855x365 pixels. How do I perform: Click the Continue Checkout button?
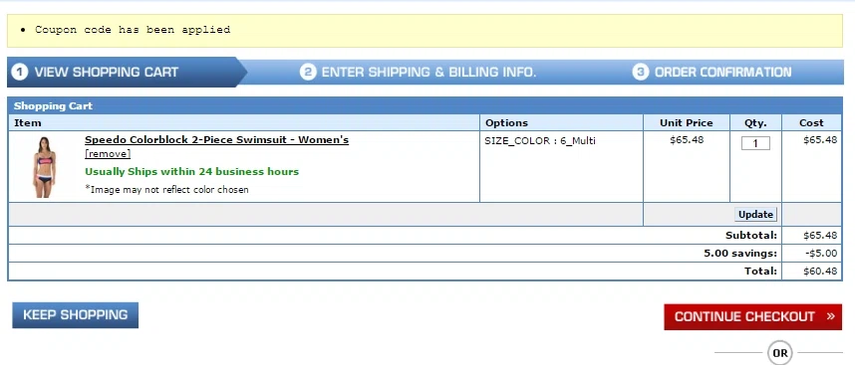753,316
